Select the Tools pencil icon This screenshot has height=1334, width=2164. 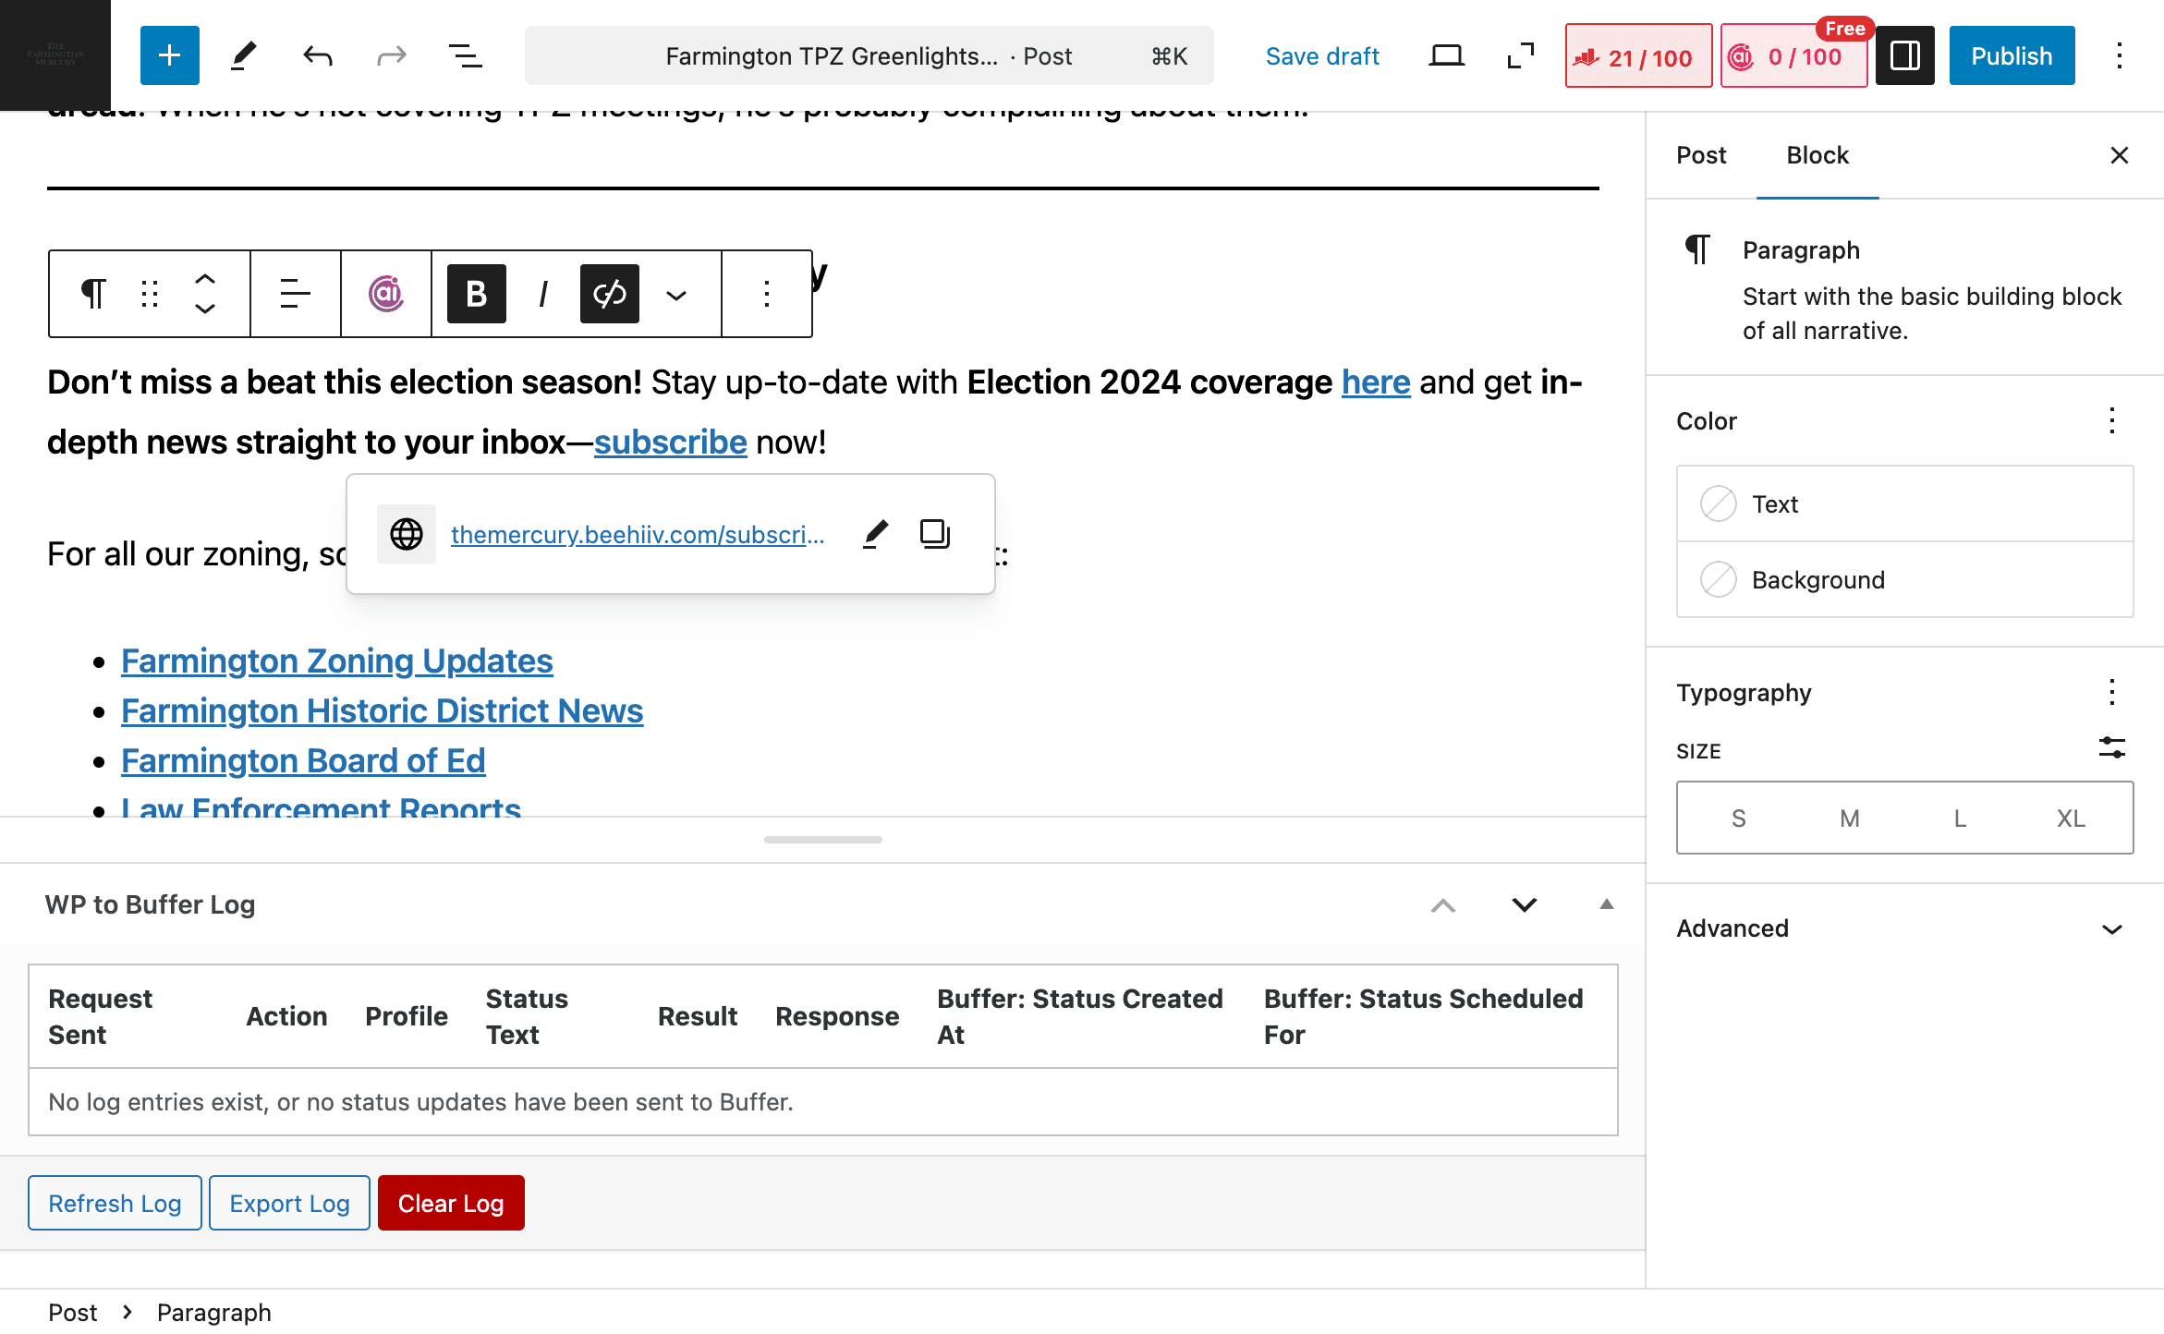[x=244, y=55]
